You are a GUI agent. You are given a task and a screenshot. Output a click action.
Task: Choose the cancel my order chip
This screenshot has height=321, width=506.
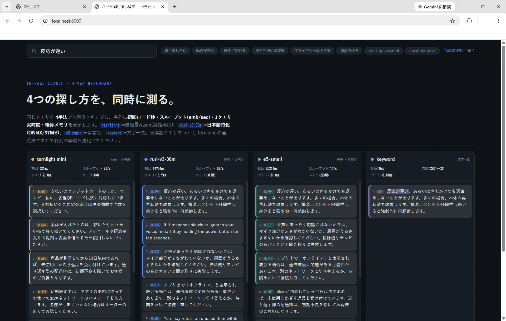(x=422, y=51)
